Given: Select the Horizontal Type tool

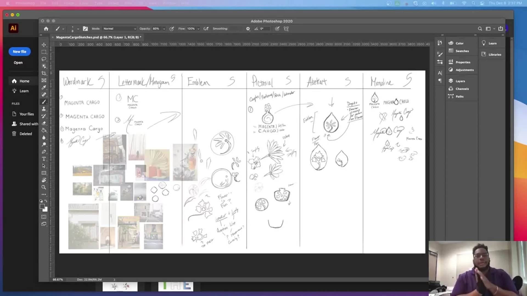Looking at the screenshot, I should pos(44,159).
